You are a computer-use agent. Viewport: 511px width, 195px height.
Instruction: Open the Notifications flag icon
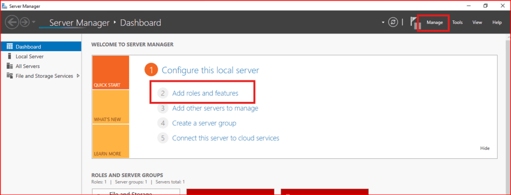pos(414,23)
